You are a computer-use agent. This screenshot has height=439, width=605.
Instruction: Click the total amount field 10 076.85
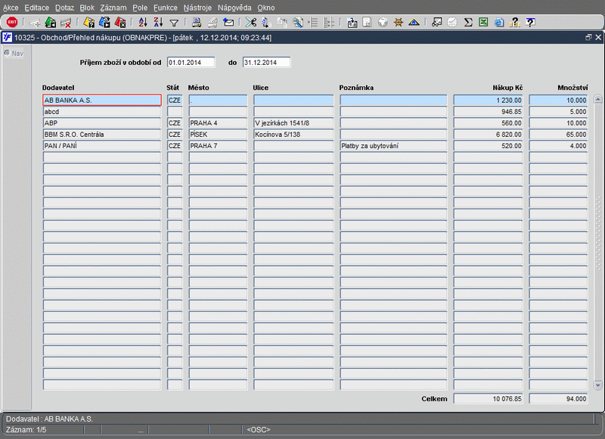coord(488,399)
